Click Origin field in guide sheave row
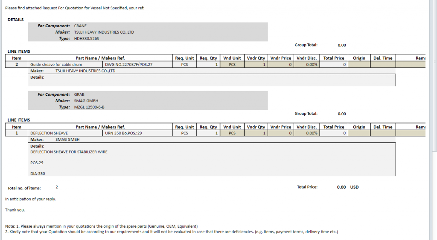 click(x=359, y=65)
